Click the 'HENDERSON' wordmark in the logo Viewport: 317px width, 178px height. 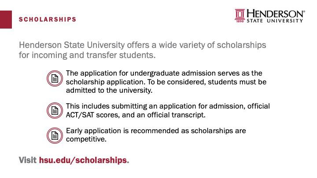click(275, 14)
